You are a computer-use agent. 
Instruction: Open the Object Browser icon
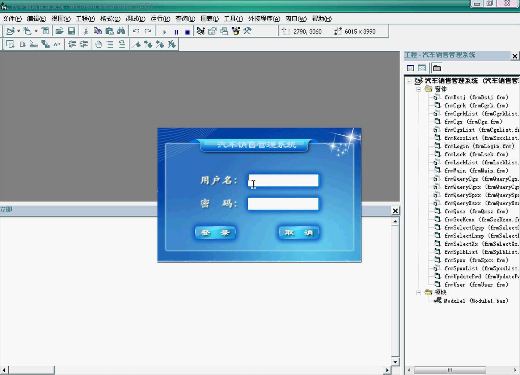point(236,31)
